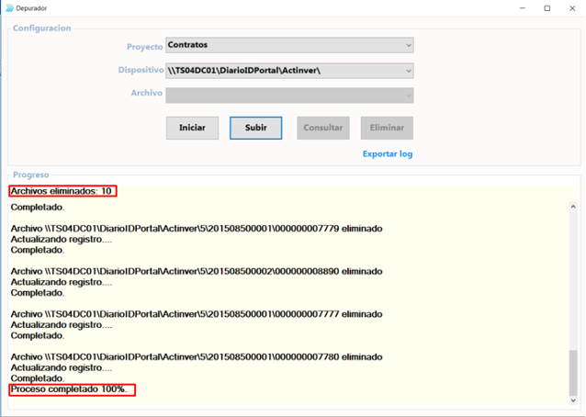
Task: Click the Depurador app icon in title bar
Action: click(x=8, y=7)
